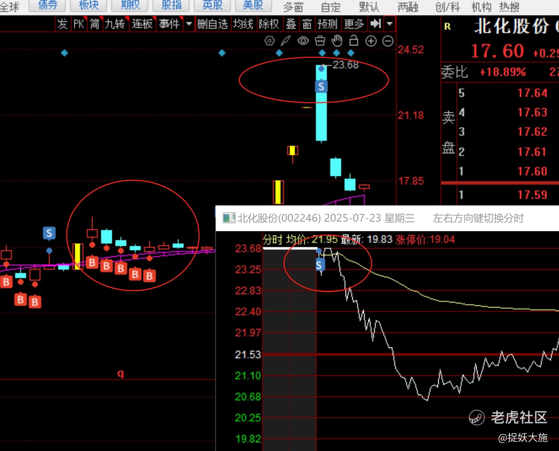Switch to the 债券 tab
The height and width of the screenshot is (451, 559).
(x=48, y=5)
